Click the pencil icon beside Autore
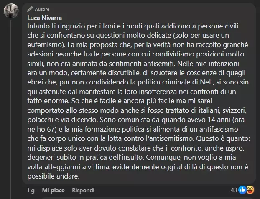The image size is (260, 199). point(29,9)
